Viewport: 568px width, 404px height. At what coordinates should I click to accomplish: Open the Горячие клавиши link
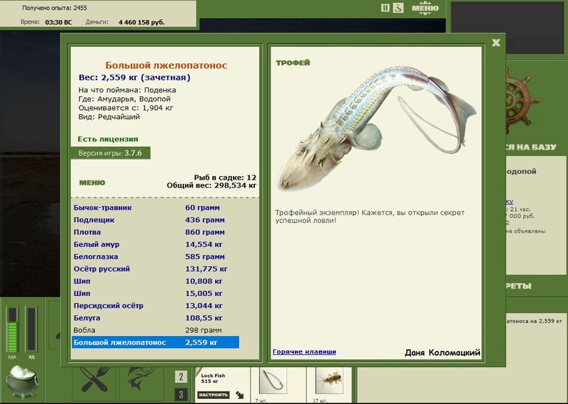click(x=305, y=351)
